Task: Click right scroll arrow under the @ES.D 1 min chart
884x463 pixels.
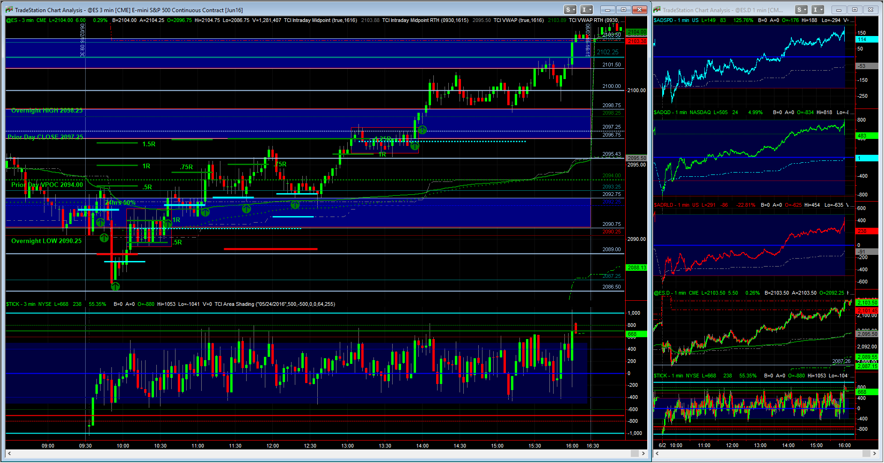Action: pos(875,453)
